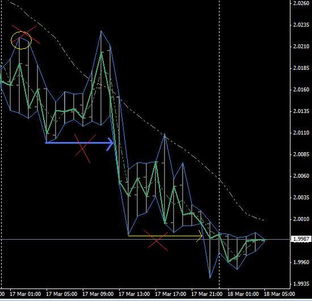Click the thick blue horizontal arrow head

coord(110,143)
